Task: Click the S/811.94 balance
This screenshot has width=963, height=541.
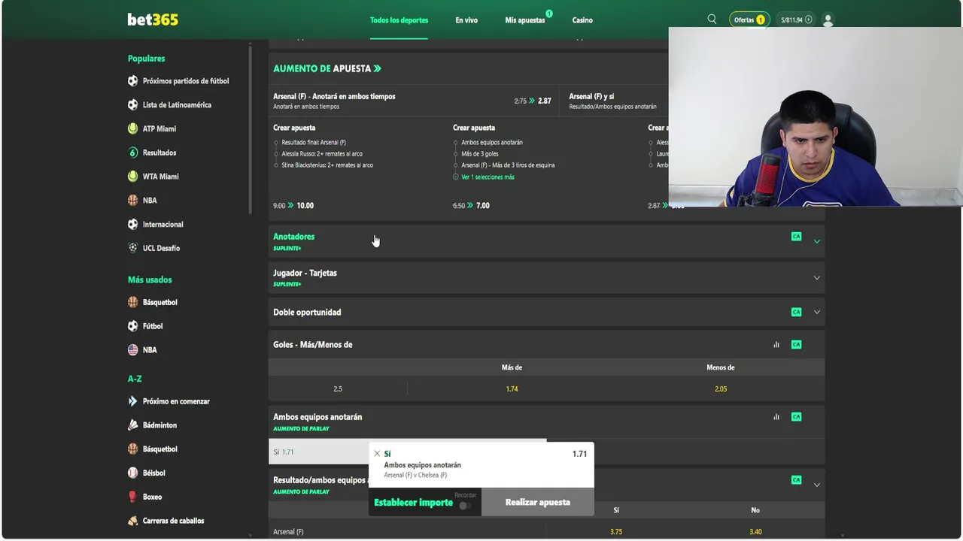Action: pyautogui.click(x=796, y=20)
